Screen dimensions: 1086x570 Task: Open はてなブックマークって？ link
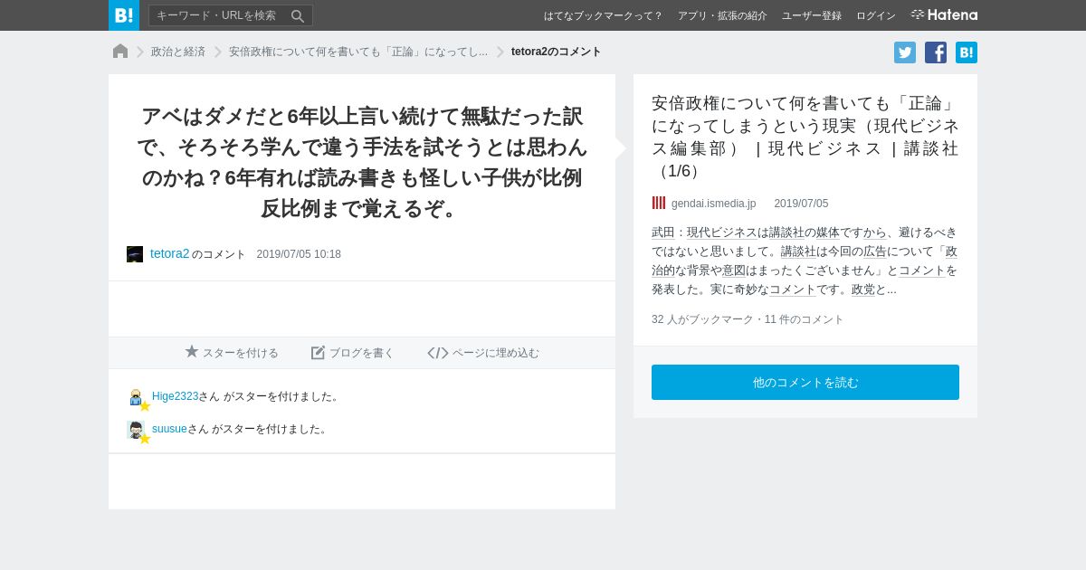(x=603, y=15)
